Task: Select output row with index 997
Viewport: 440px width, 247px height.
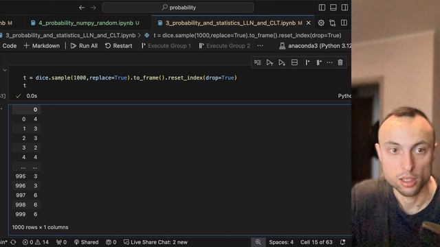Action: point(26,195)
